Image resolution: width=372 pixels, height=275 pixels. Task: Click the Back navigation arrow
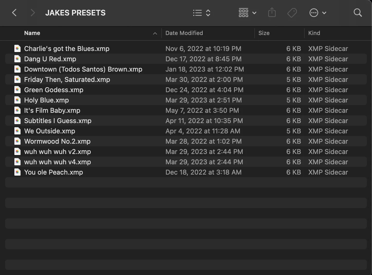click(x=14, y=12)
